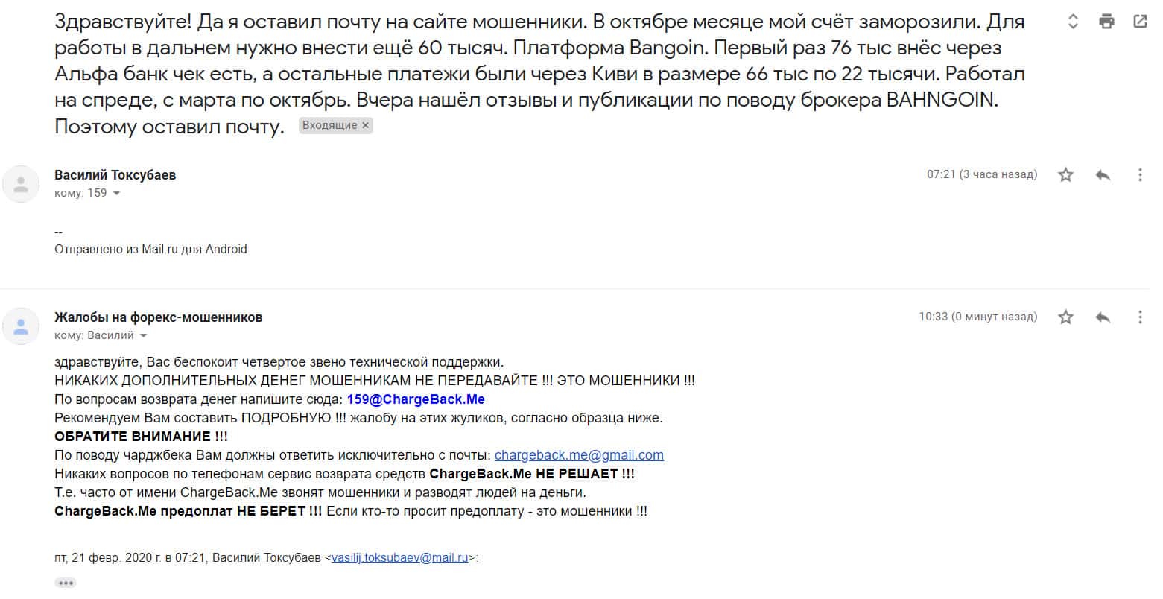
Task: Show recipient details under Василий Токсубаев
Action: coord(116,194)
